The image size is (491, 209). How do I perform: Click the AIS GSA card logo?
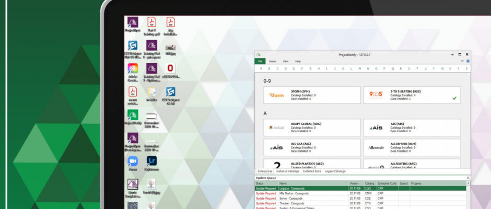[276, 147]
